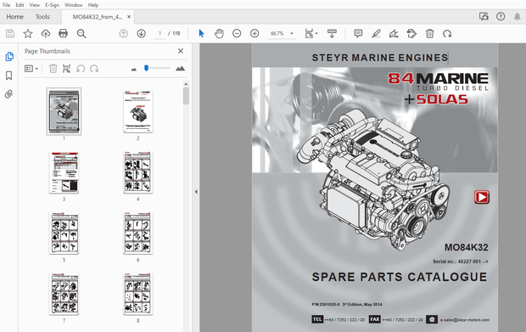Rotate counterclockwise in thumbnails panel

click(x=81, y=69)
